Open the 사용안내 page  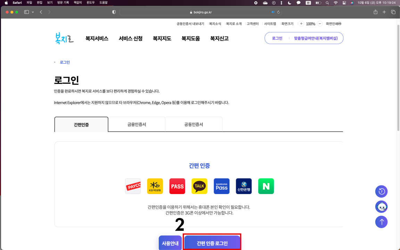tap(170, 243)
